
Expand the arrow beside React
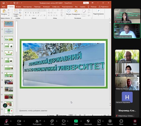[68, 121]
